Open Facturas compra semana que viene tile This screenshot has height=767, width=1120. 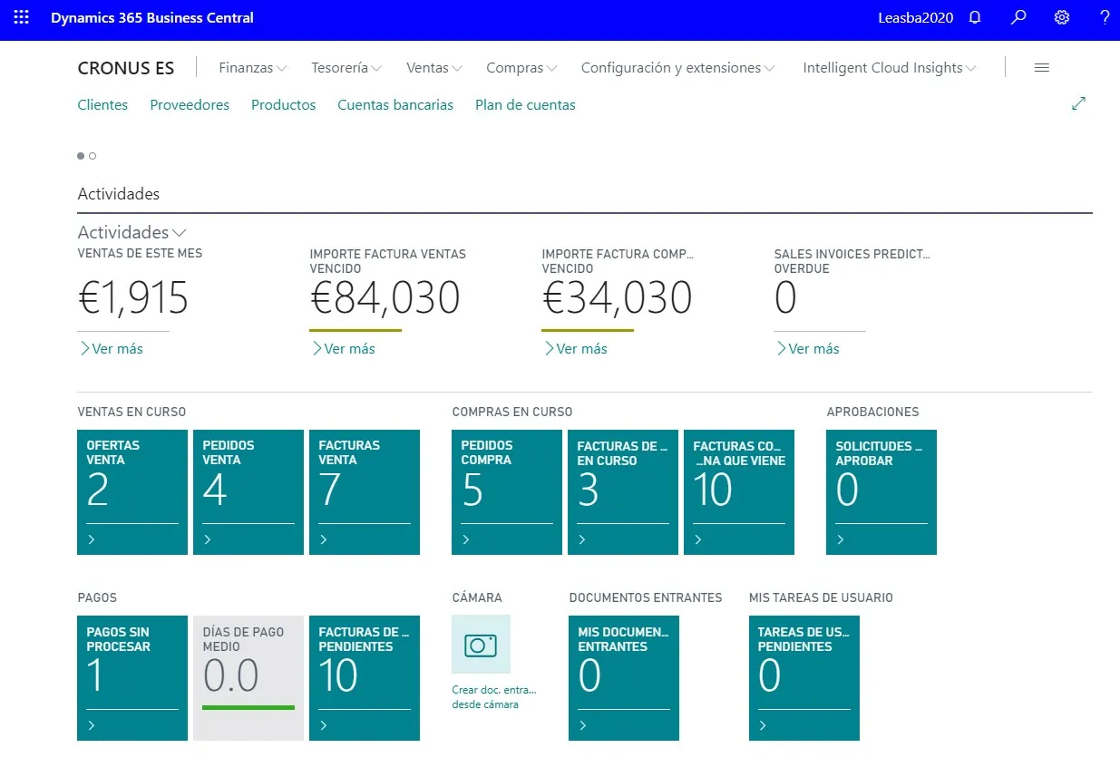[x=739, y=492]
